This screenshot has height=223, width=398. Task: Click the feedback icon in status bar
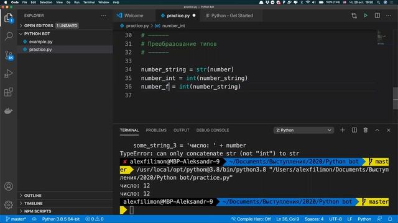pos(380,219)
